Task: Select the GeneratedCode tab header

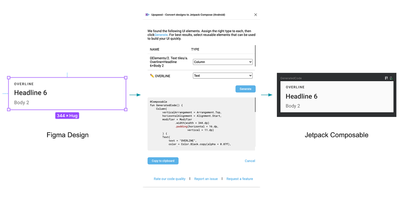Action: tap(291, 78)
